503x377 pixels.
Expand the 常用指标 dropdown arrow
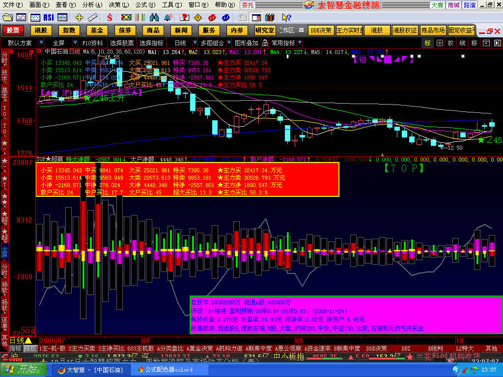(x=300, y=43)
